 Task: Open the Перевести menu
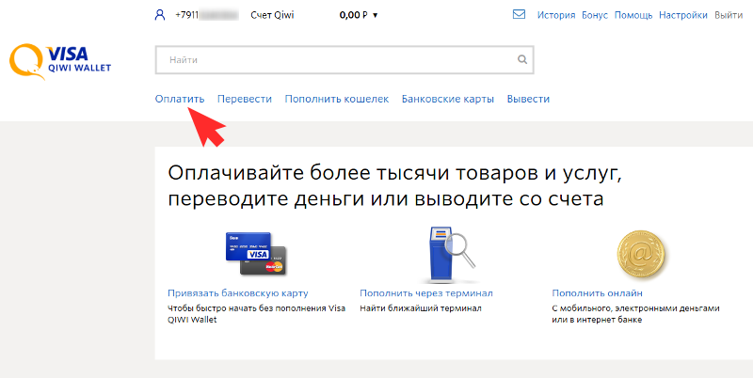(x=245, y=99)
